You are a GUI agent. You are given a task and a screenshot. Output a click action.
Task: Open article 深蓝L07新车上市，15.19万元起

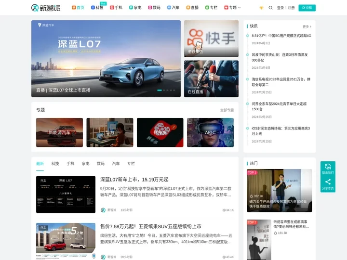click(134, 180)
